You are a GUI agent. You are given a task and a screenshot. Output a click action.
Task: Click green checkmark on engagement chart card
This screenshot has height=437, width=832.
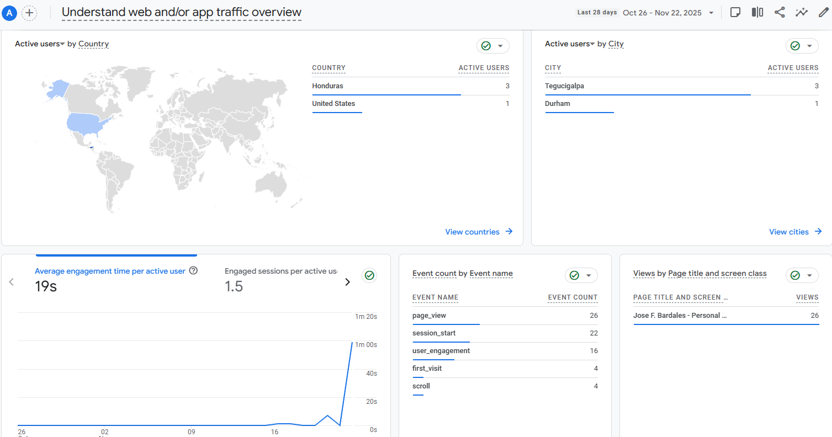click(x=369, y=275)
